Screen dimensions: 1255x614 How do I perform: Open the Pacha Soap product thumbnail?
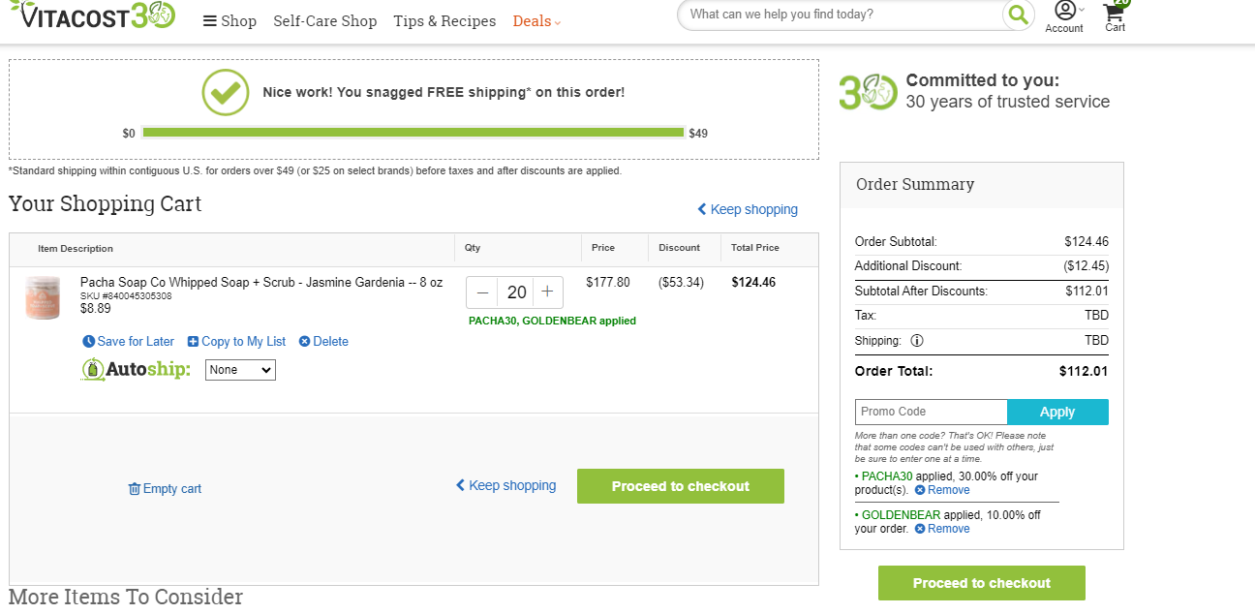tap(43, 297)
